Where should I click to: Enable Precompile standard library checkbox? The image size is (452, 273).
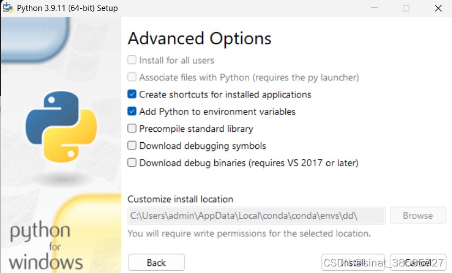pos(132,129)
